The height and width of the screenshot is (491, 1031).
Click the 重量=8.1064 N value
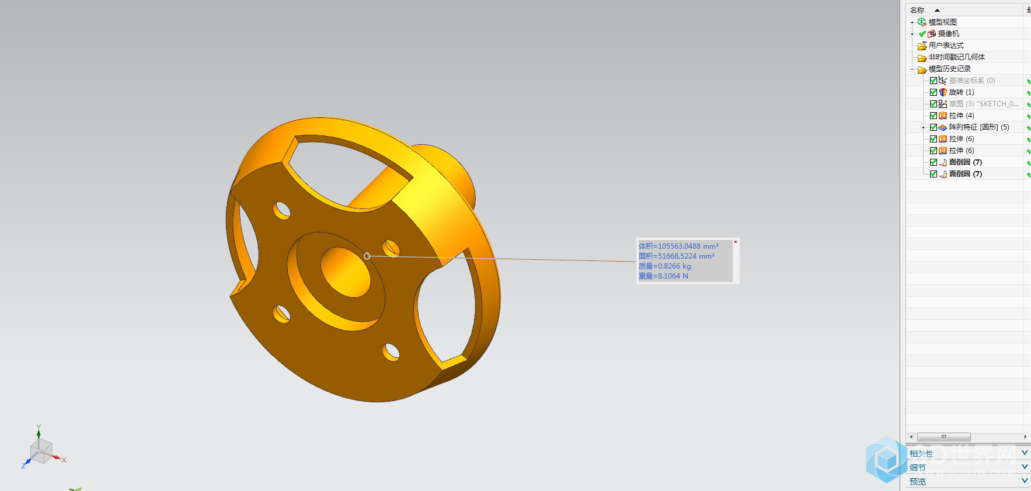[x=664, y=276]
